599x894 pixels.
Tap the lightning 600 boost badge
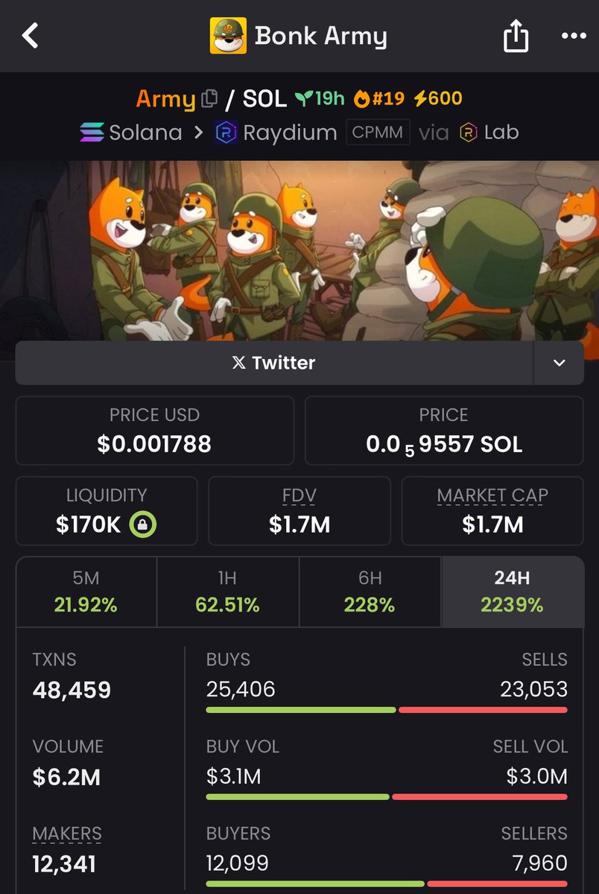(x=438, y=98)
